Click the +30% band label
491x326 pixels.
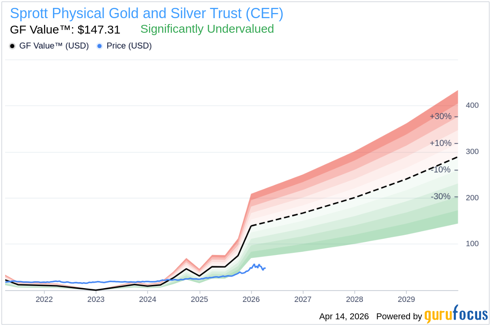tap(440, 116)
